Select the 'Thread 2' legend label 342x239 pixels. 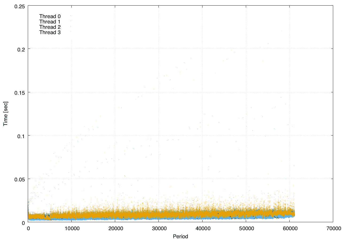pos(50,27)
